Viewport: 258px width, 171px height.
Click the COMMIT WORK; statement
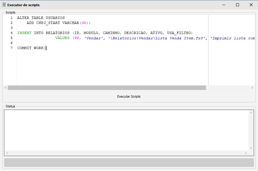pyautogui.click(x=31, y=48)
